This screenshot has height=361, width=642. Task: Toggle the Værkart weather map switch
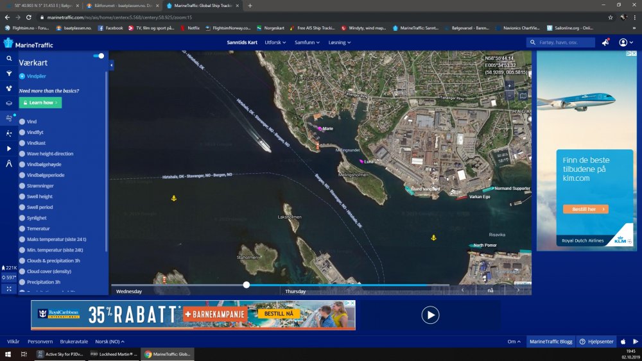click(99, 56)
